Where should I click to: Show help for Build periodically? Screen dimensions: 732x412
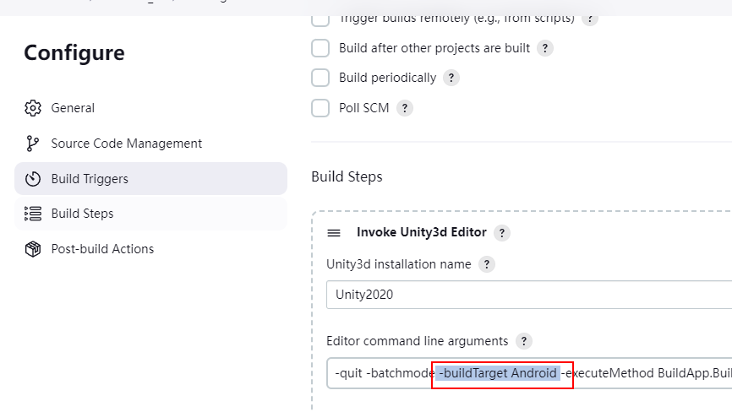(451, 78)
